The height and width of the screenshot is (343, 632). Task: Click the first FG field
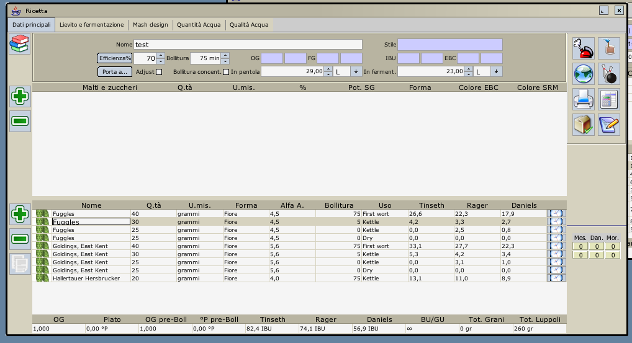[x=328, y=58]
